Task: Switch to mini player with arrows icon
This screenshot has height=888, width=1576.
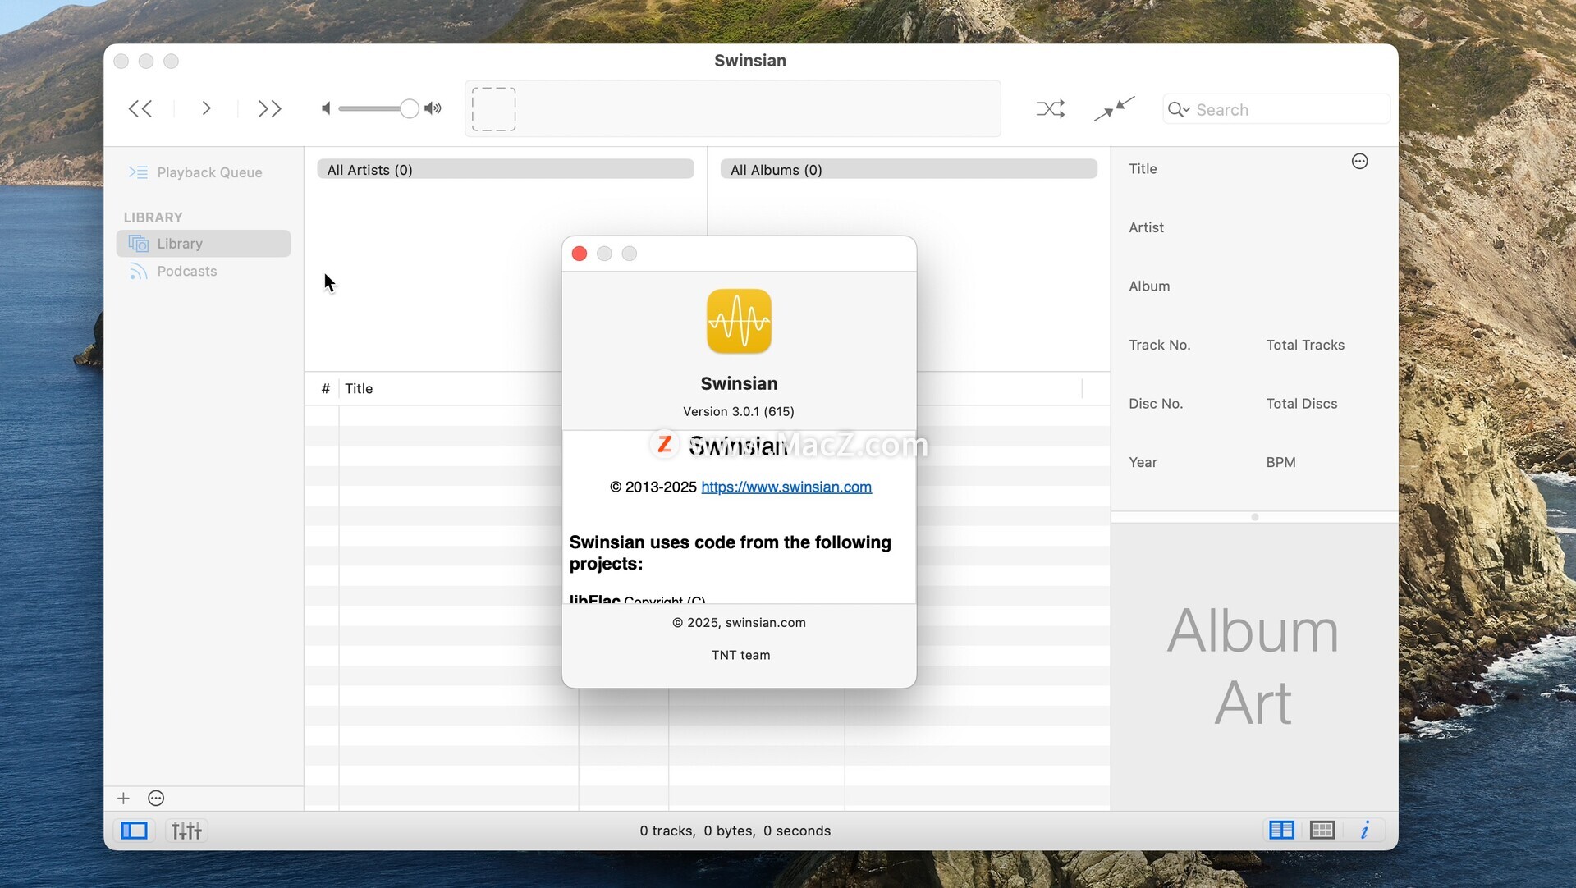Action: click(x=1114, y=109)
